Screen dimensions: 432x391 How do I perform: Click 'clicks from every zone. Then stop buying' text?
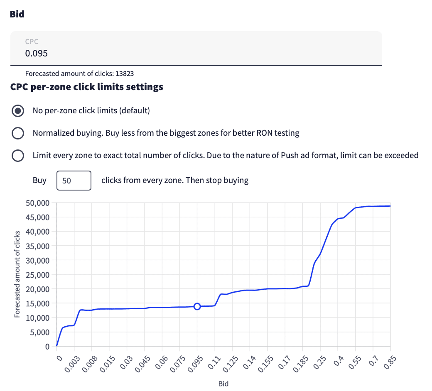tap(175, 181)
